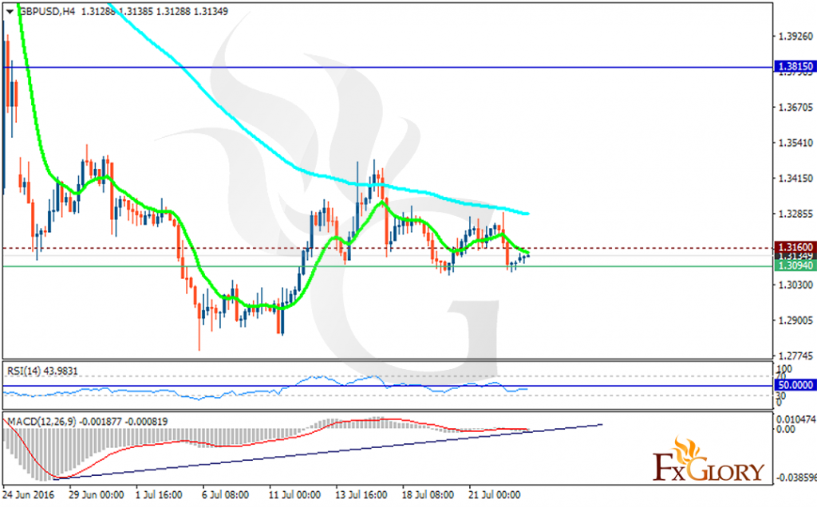
Task: Select the 1.32855 price axis value
Action: pyautogui.click(x=795, y=214)
